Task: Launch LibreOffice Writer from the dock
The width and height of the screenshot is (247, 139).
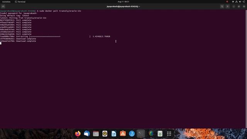Action: click(114, 134)
